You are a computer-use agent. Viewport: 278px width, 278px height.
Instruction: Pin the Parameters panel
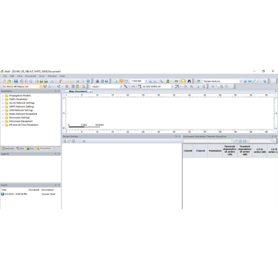[56, 91]
